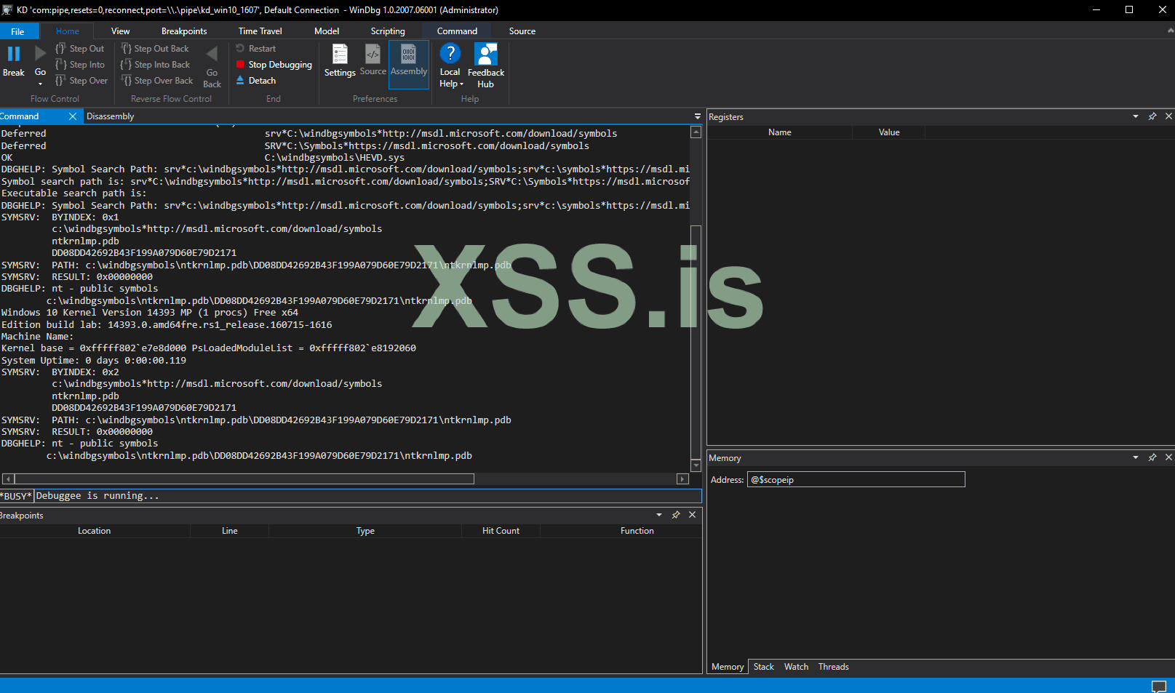The width and height of the screenshot is (1175, 693).
Task: Select the Threads tab at bottom
Action: click(833, 667)
